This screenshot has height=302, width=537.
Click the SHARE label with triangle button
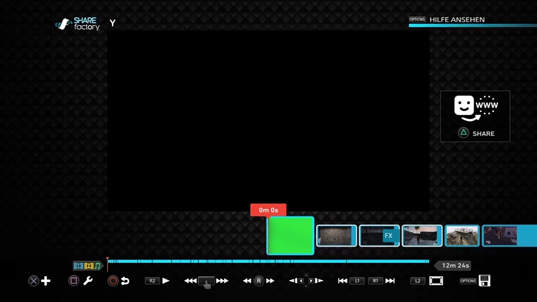pyautogui.click(x=476, y=133)
